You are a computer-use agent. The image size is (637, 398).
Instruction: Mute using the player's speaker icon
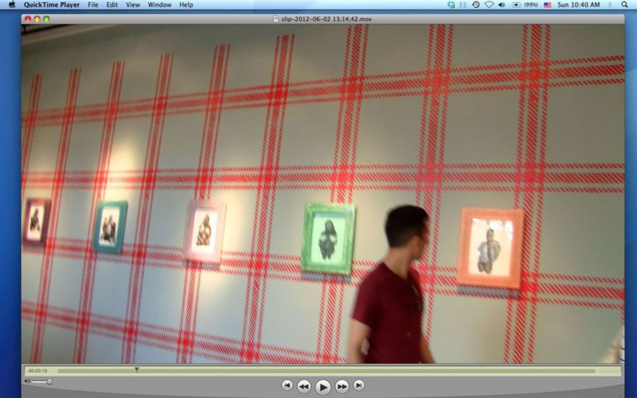pos(27,381)
